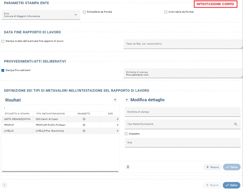The image size is (243, 190).
Task: Click PROFILOP-Profilo Professi cell
Action: coord(50,125)
